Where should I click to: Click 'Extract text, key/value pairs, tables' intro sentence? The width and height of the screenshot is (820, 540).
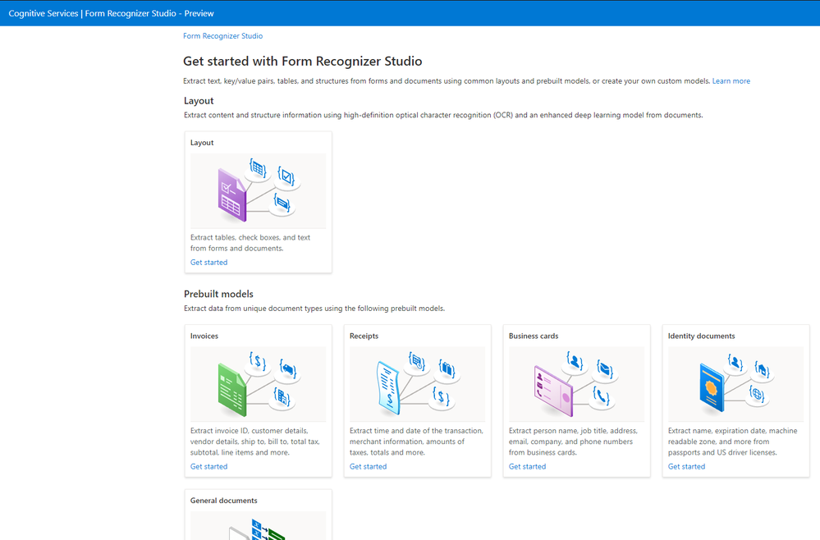447,81
